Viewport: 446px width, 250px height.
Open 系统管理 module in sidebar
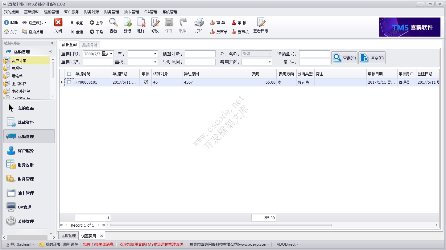click(x=28, y=221)
